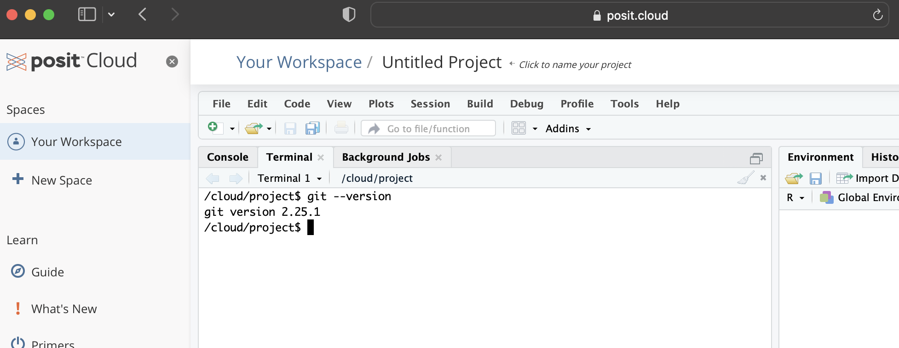The width and height of the screenshot is (899, 348).
Task: Maximize the terminal pane
Action: click(x=756, y=158)
